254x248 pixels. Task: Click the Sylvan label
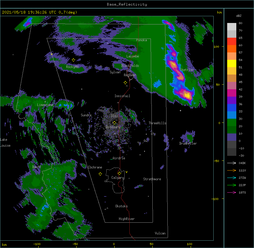point(115,72)
